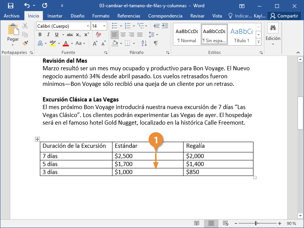The width and height of the screenshot is (304, 228).
Task: Toggle show paragraph marks
Action: click(156, 43)
